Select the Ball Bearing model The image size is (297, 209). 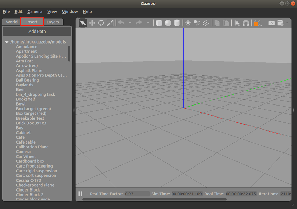pyautogui.click(x=27, y=80)
